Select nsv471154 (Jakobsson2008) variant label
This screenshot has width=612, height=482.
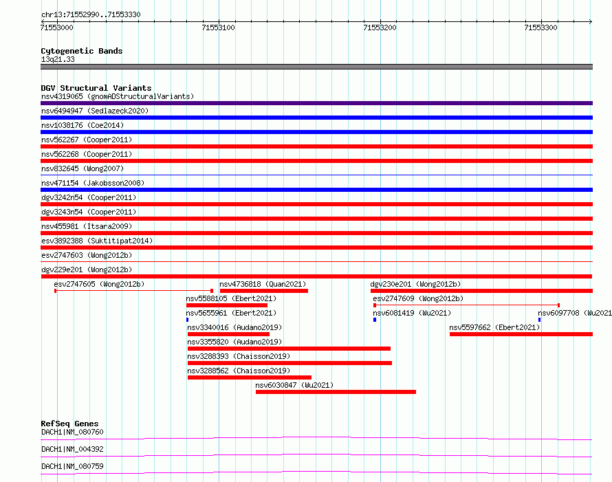tap(93, 183)
